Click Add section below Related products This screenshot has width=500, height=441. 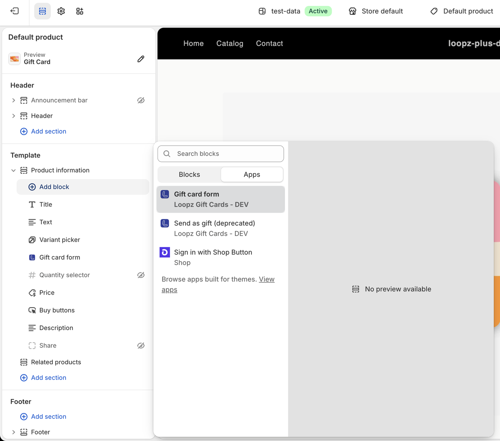43,378
